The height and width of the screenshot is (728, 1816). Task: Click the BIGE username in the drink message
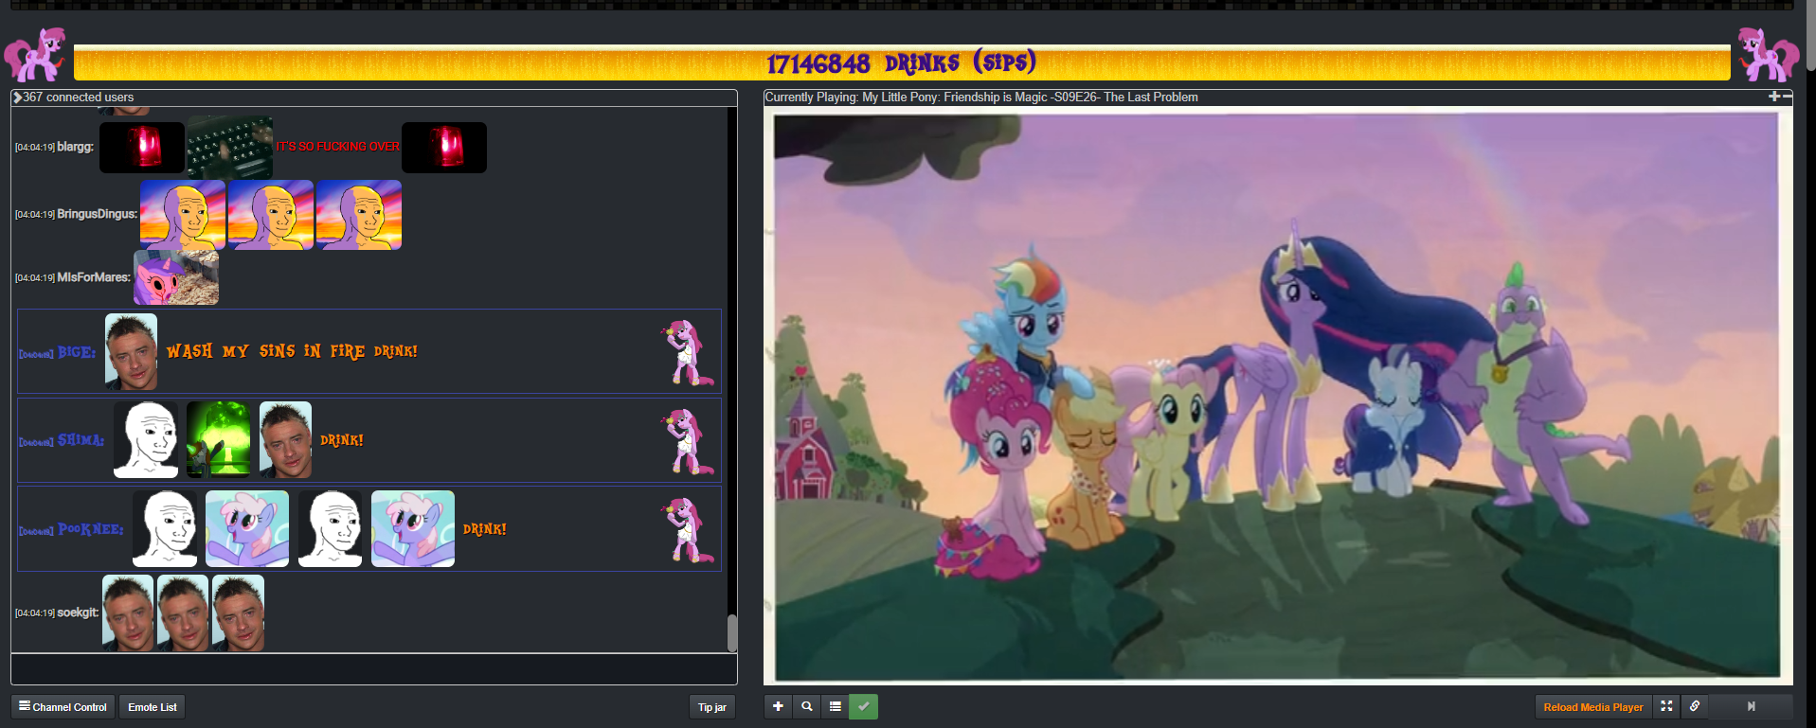tap(76, 352)
